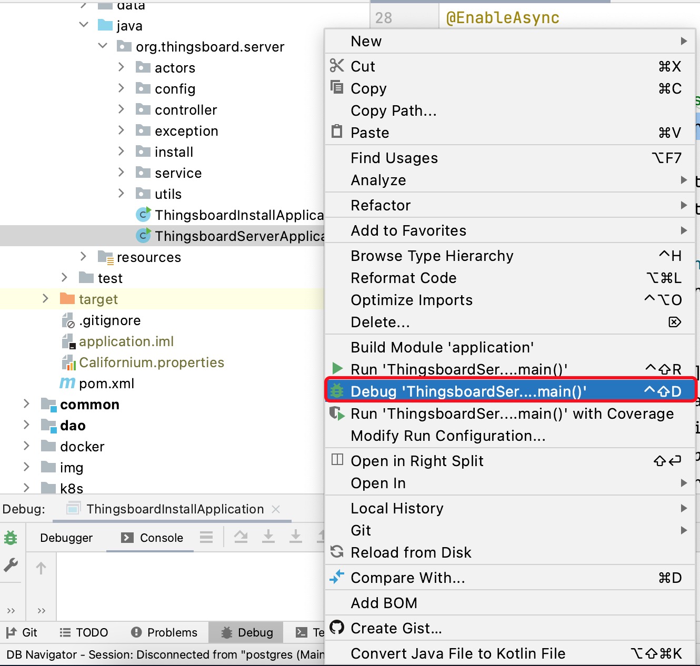This screenshot has width=700, height=666.
Task: Click the green Run triangle icon
Action: point(337,368)
